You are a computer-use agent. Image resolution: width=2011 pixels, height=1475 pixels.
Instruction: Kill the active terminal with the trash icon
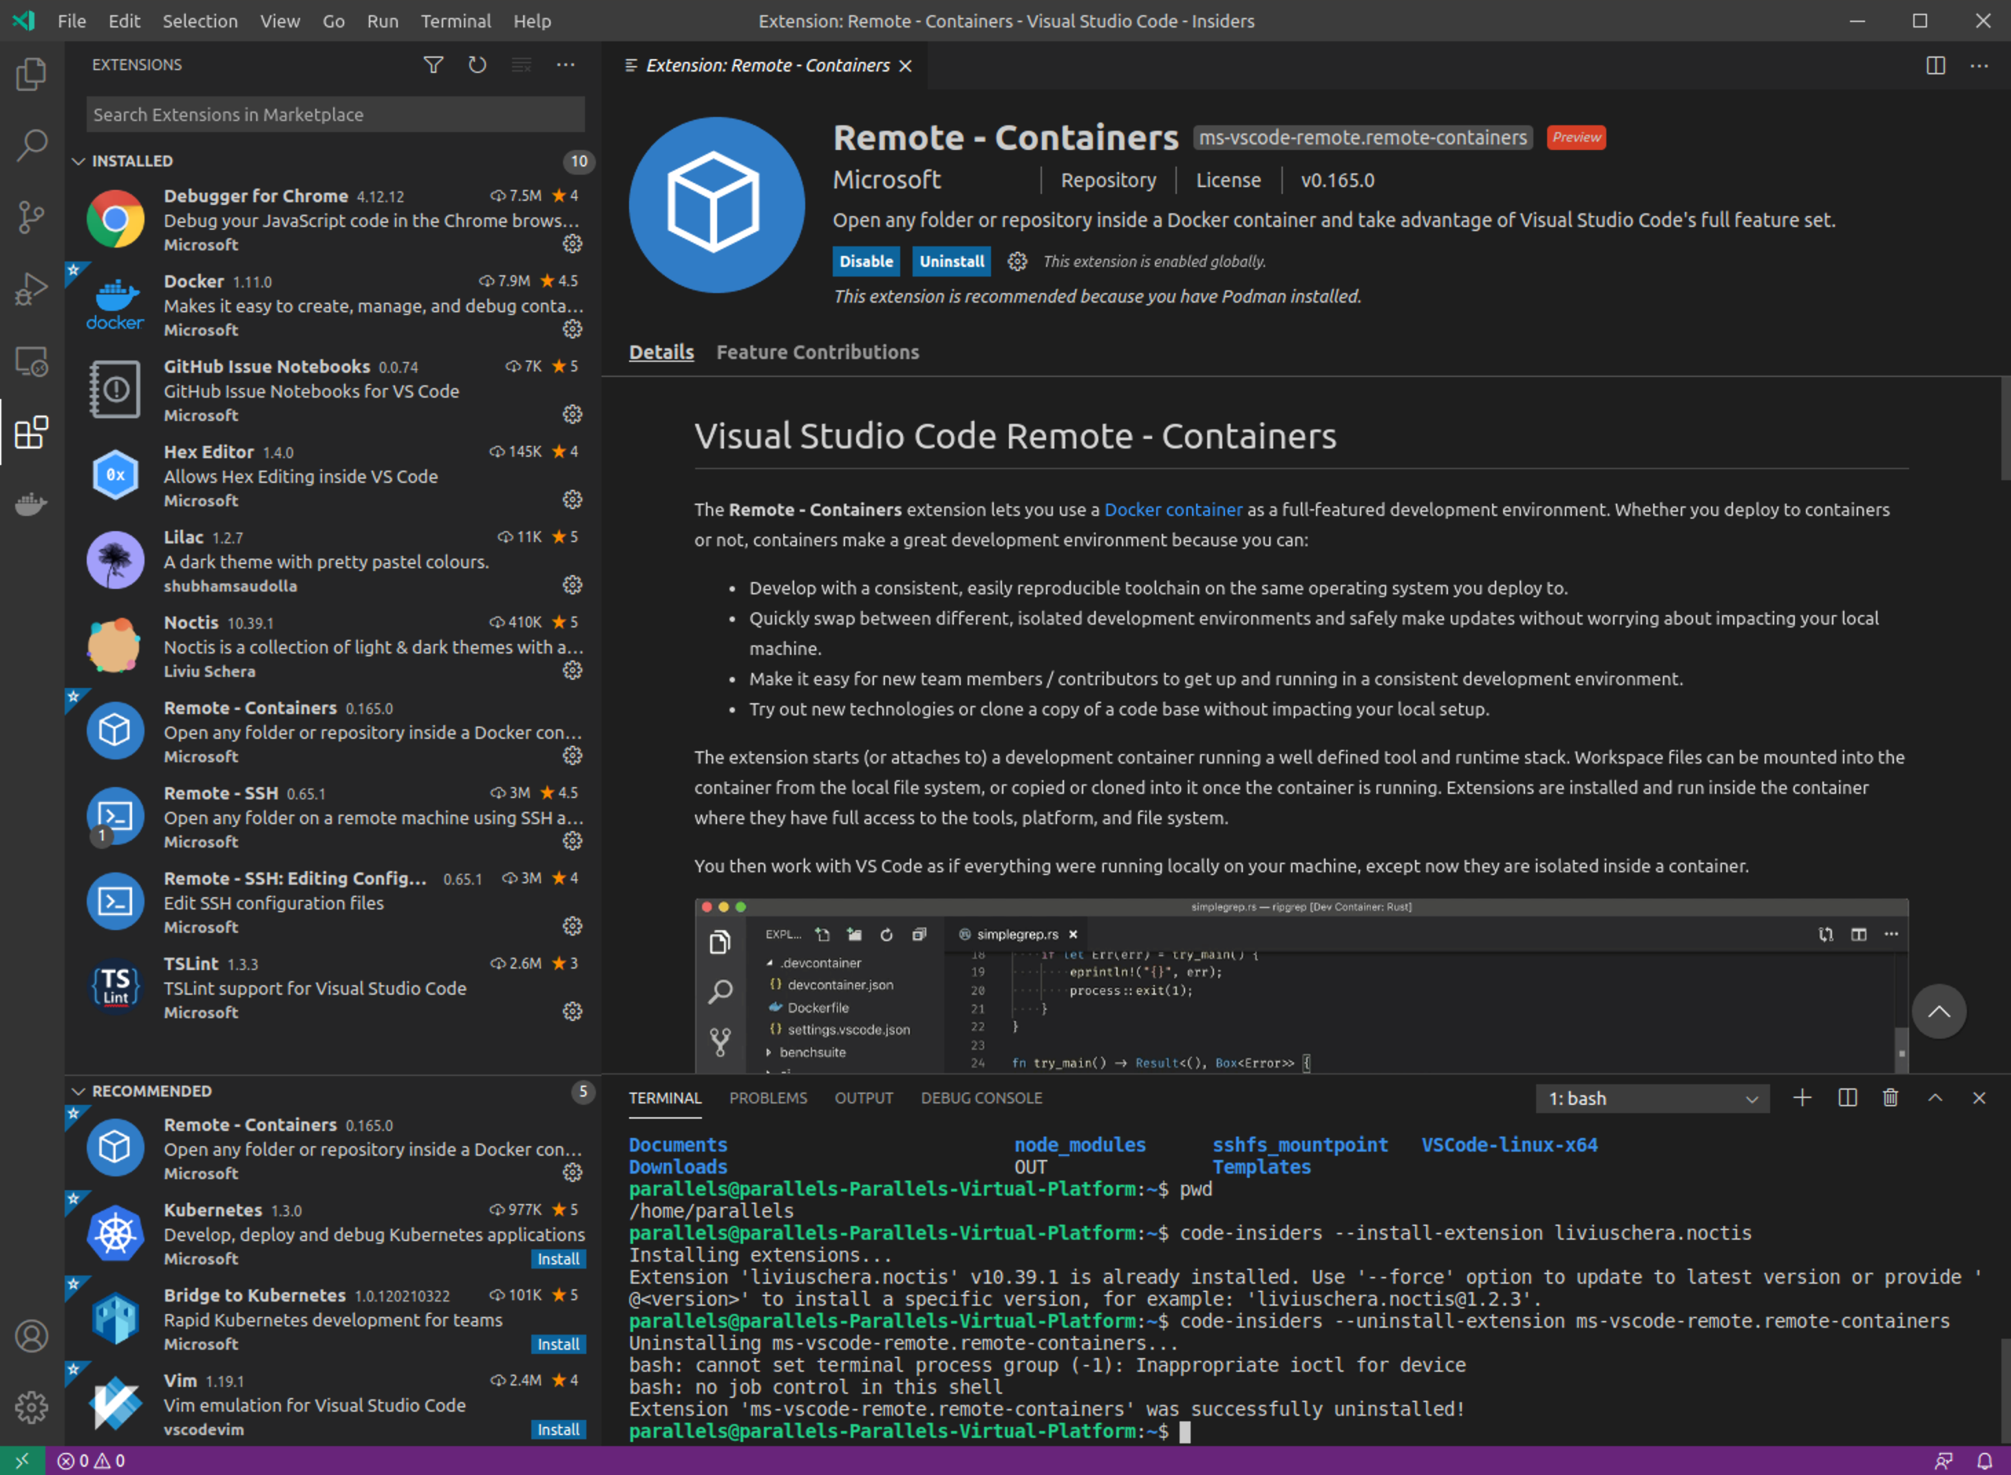point(1890,1098)
